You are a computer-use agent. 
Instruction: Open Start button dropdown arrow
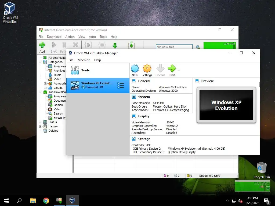coord(179,70)
